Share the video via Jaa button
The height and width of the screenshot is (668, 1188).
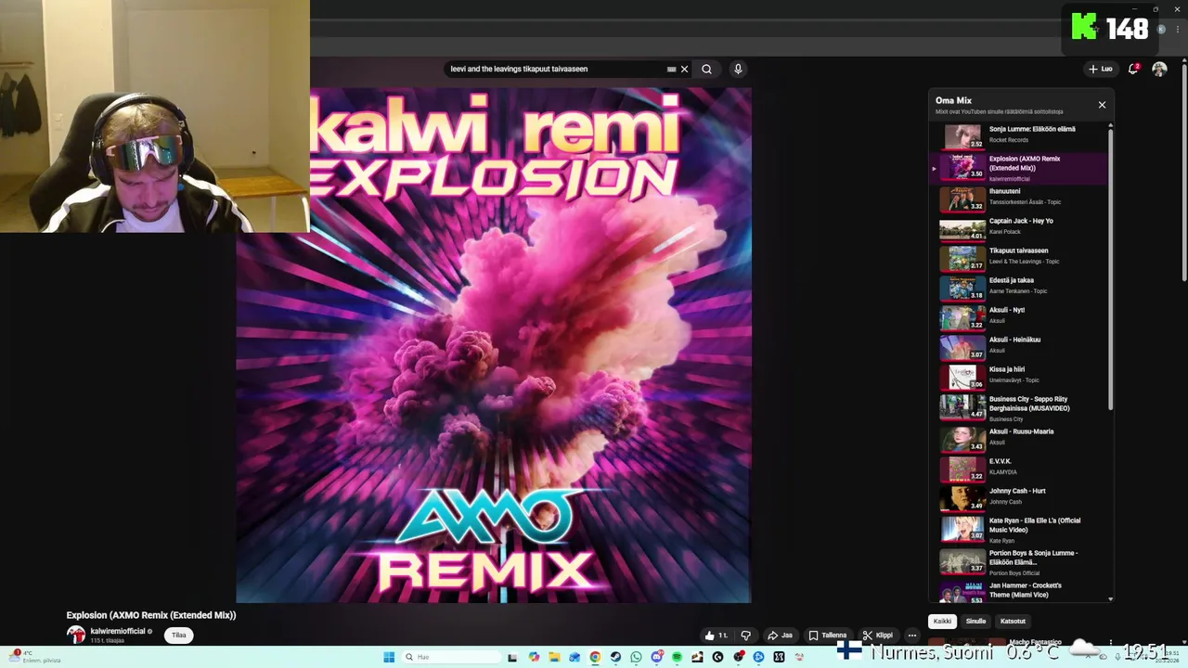point(780,636)
